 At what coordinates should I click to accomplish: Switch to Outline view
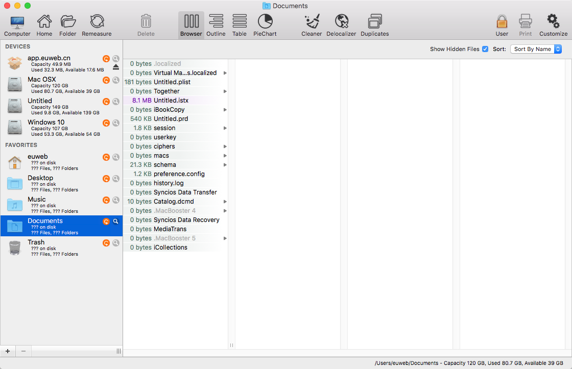[x=216, y=25]
